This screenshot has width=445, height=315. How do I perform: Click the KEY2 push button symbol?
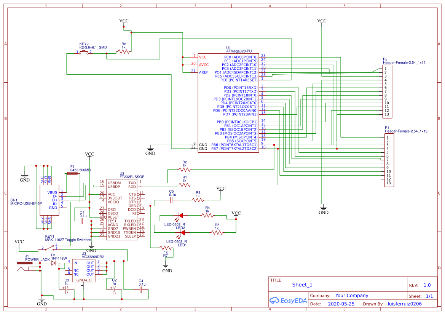pyautogui.click(x=83, y=51)
